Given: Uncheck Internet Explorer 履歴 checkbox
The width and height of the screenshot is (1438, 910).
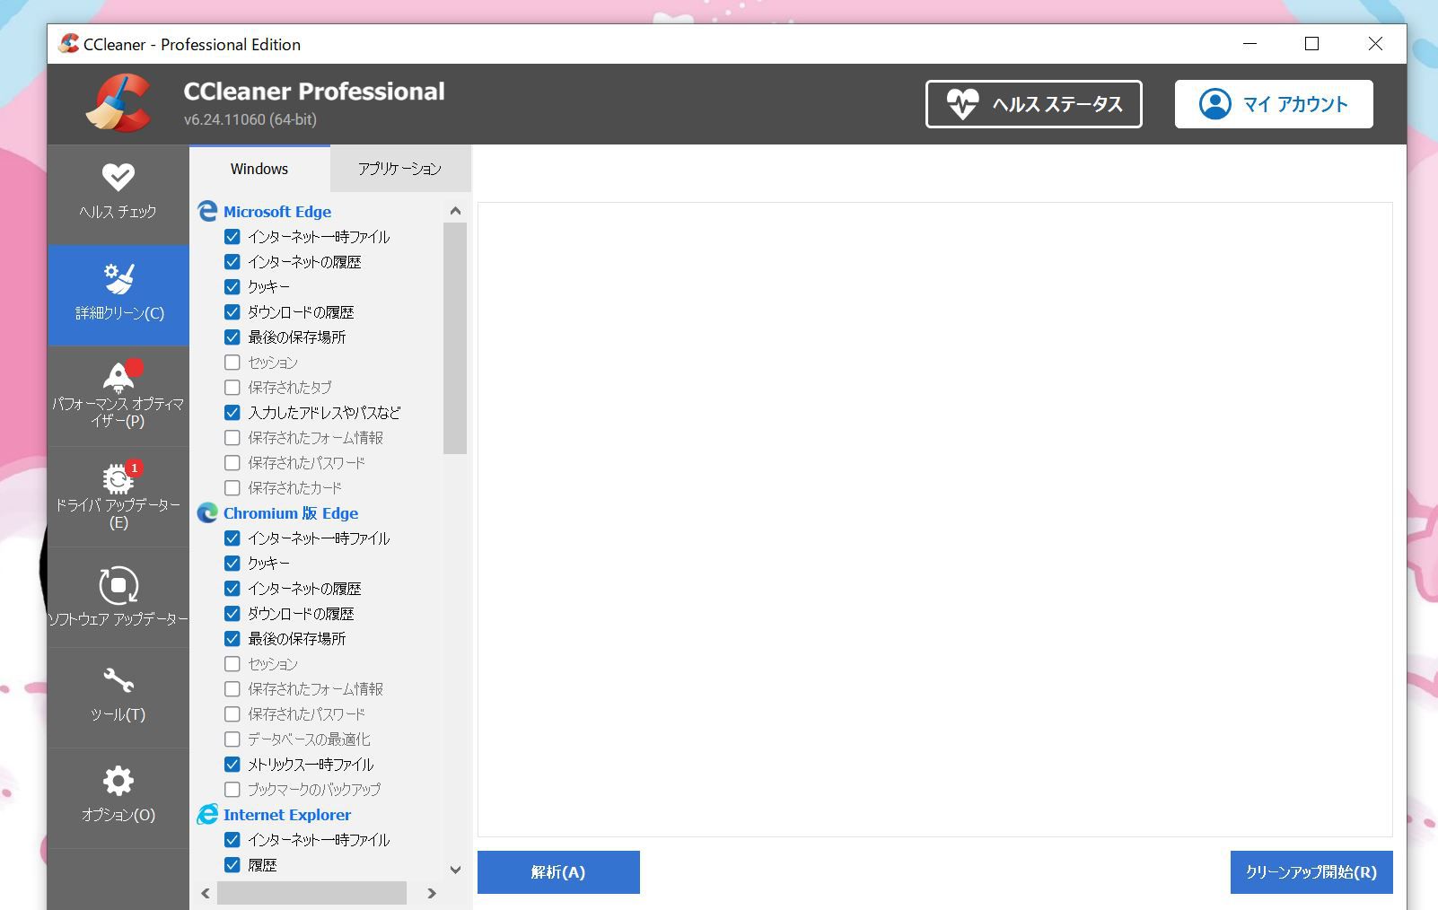Looking at the screenshot, I should pyautogui.click(x=232, y=865).
